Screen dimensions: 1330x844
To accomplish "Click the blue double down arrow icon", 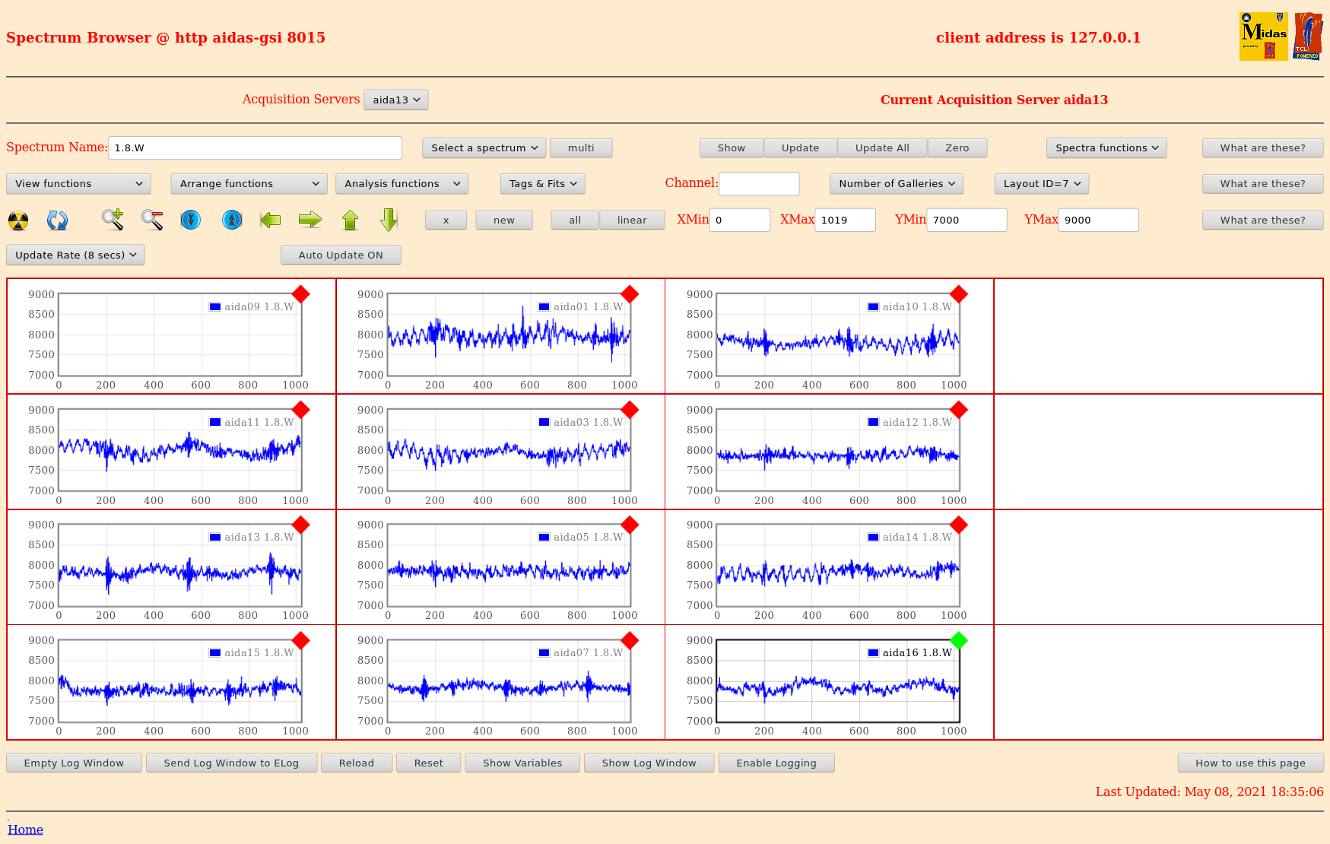I will tap(191, 220).
